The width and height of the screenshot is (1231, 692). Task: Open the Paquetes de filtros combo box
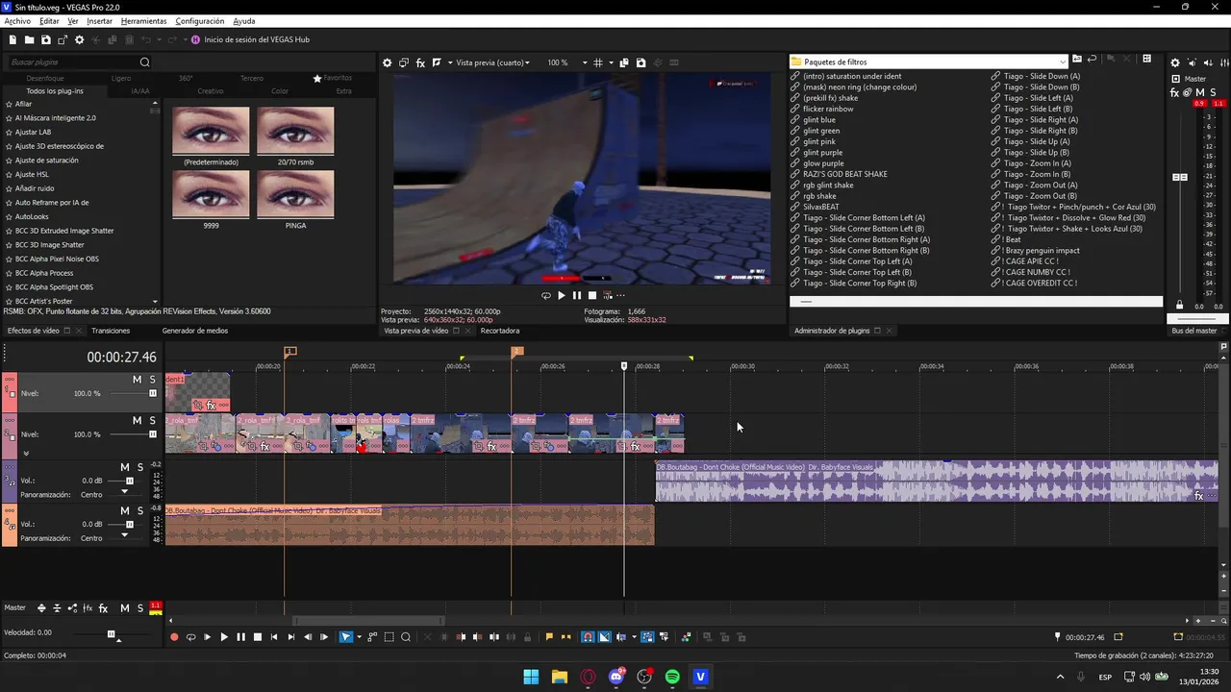[929, 62]
